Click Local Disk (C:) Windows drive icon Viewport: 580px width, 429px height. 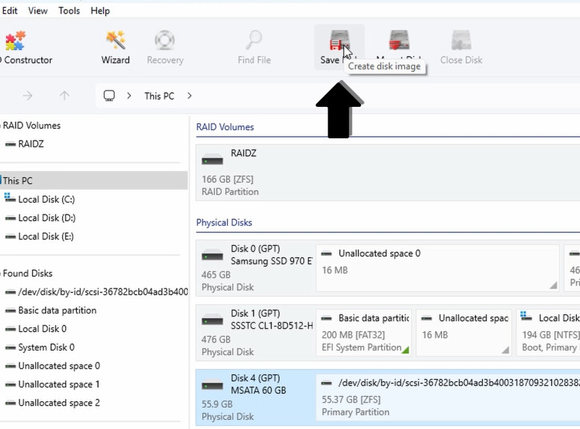[x=10, y=198]
